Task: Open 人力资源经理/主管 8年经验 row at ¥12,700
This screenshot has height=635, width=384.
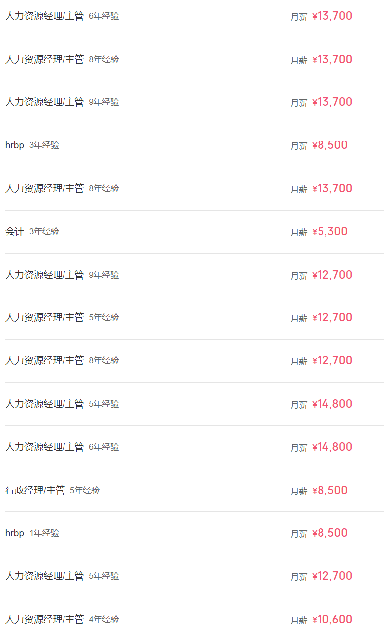Action: [45, 361]
